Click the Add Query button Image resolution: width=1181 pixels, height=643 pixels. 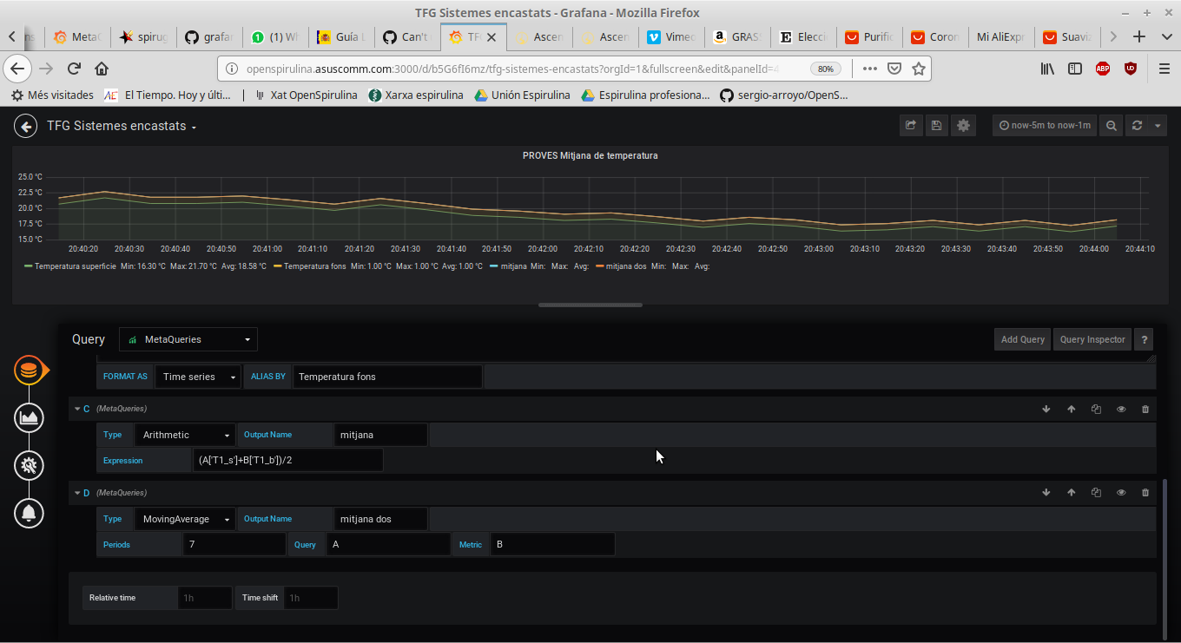click(x=1022, y=338)
